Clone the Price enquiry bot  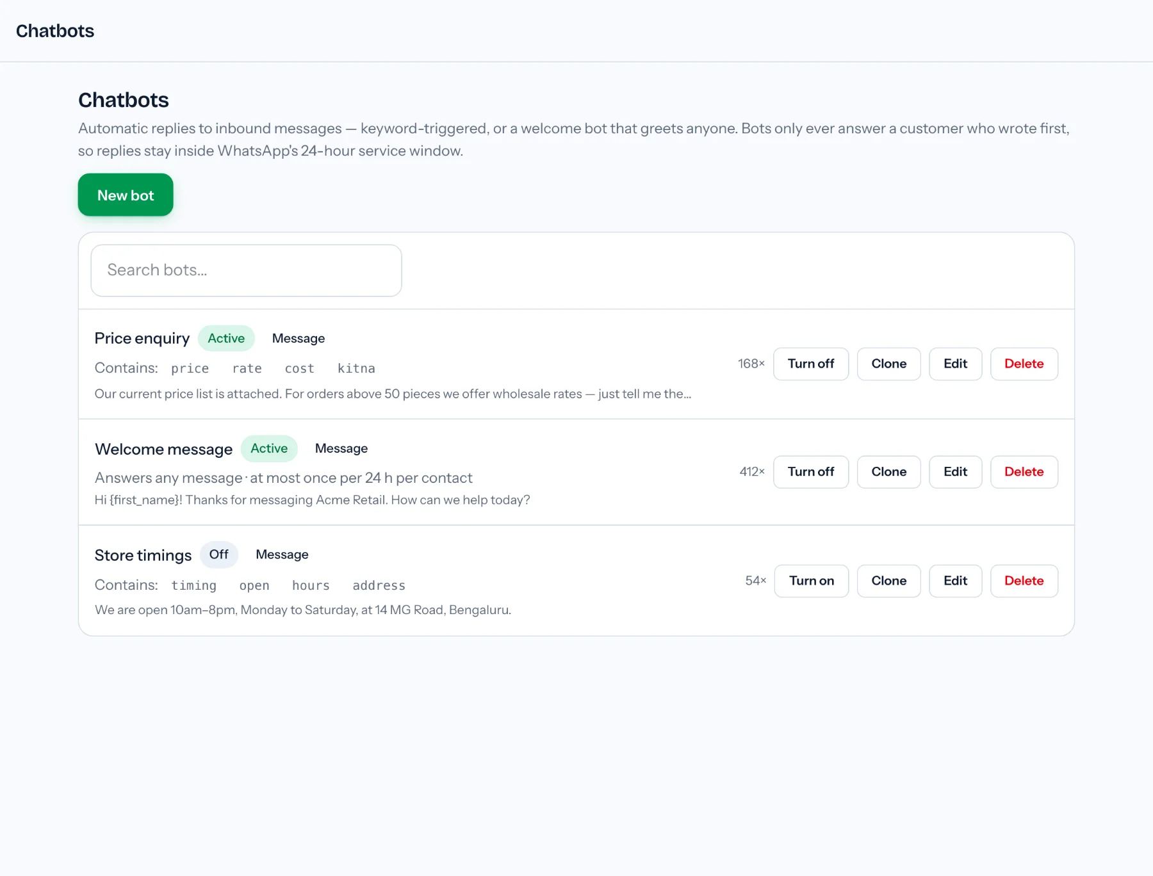[x=888, y=364]
